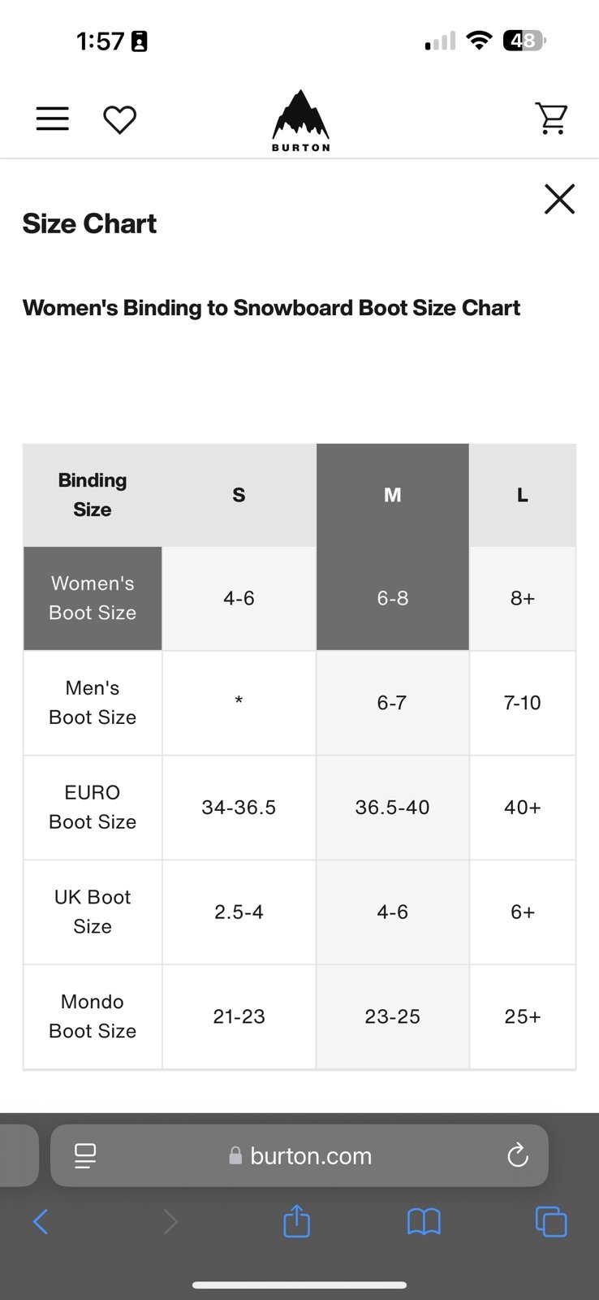Open Safari bookmarks book icon
The width and height of the screenshot is (599, 1300).
[x=424, y=1221]
